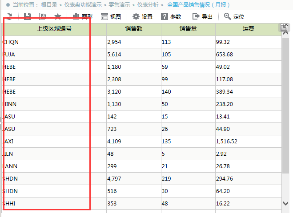Click the 运费 column header
The height and width of the screenshot is (217, 293).
[249, 28]
